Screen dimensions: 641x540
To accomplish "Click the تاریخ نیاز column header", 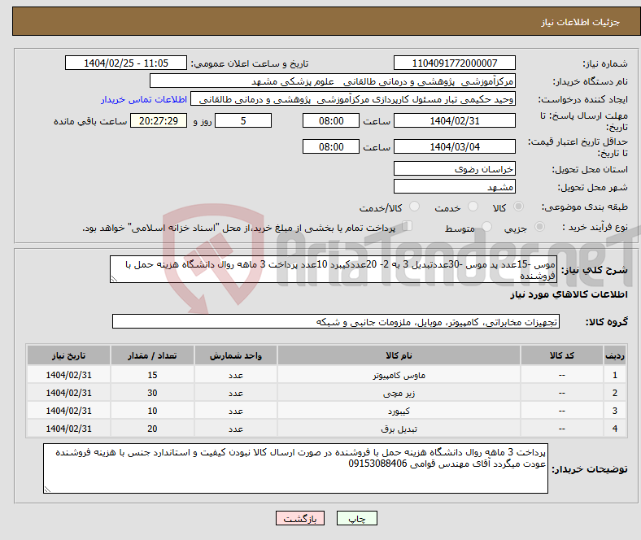I will (68, 355).
